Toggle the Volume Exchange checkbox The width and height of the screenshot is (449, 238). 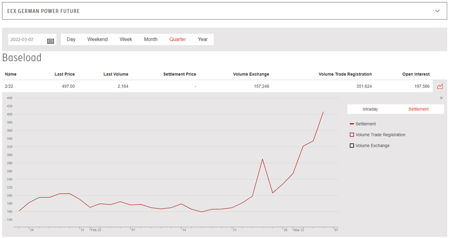pyautogui.click(x=352, y=145)
